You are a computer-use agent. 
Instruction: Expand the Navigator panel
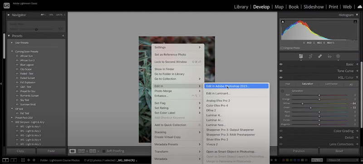[x=9, y=15]
